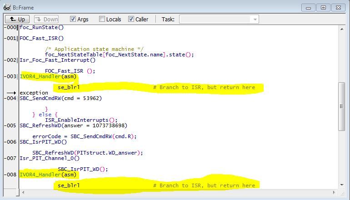The image size is (350, 200).
Task: Click the B::Frame window icon
Action: [x=7, y=7]
